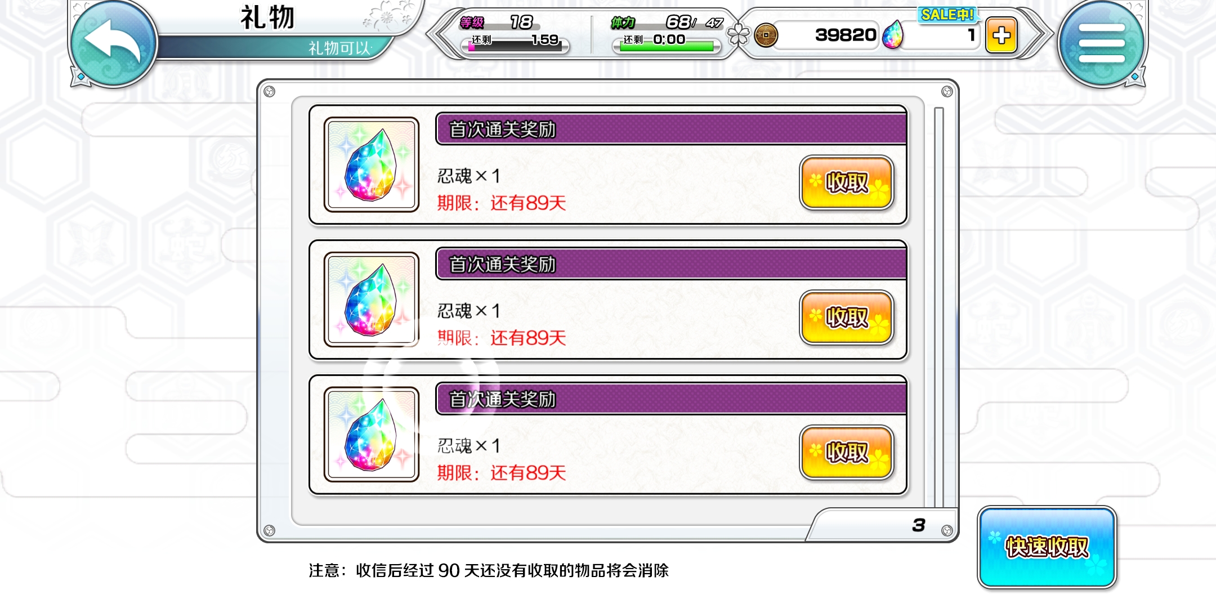Tap the first gift's purple title header

(x=671, y=129)
